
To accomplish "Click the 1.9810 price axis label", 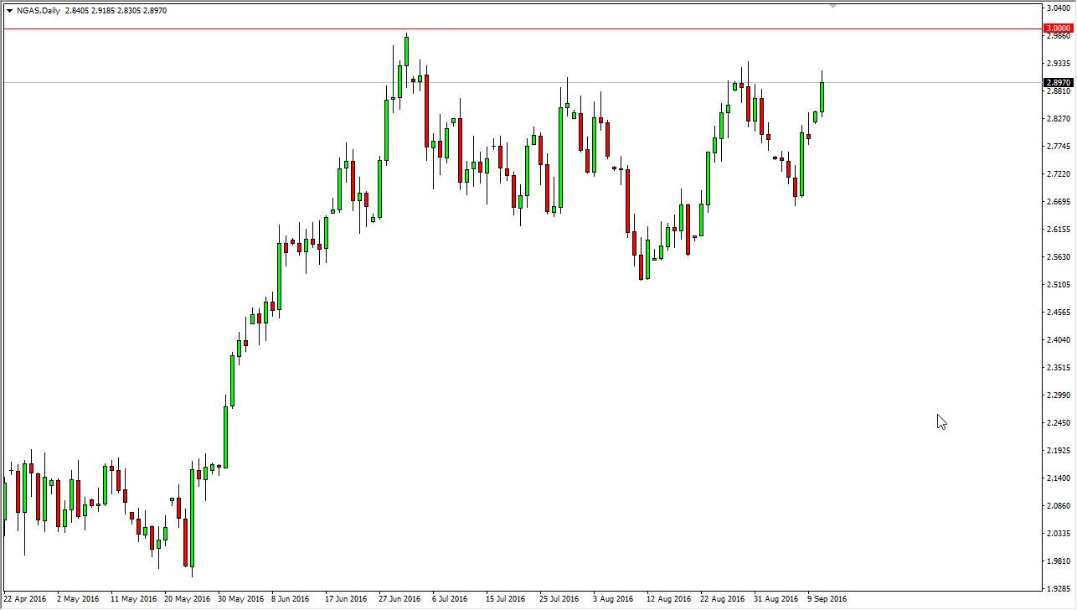I will click(1059, 561).
